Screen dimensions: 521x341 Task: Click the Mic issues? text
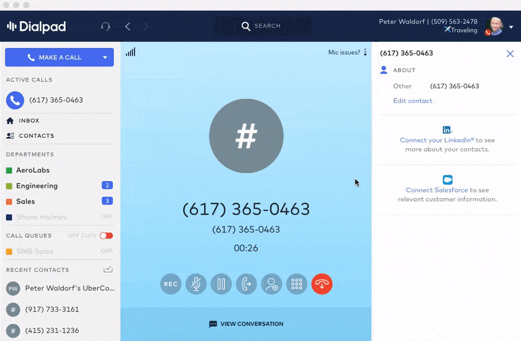coord(344,52)
